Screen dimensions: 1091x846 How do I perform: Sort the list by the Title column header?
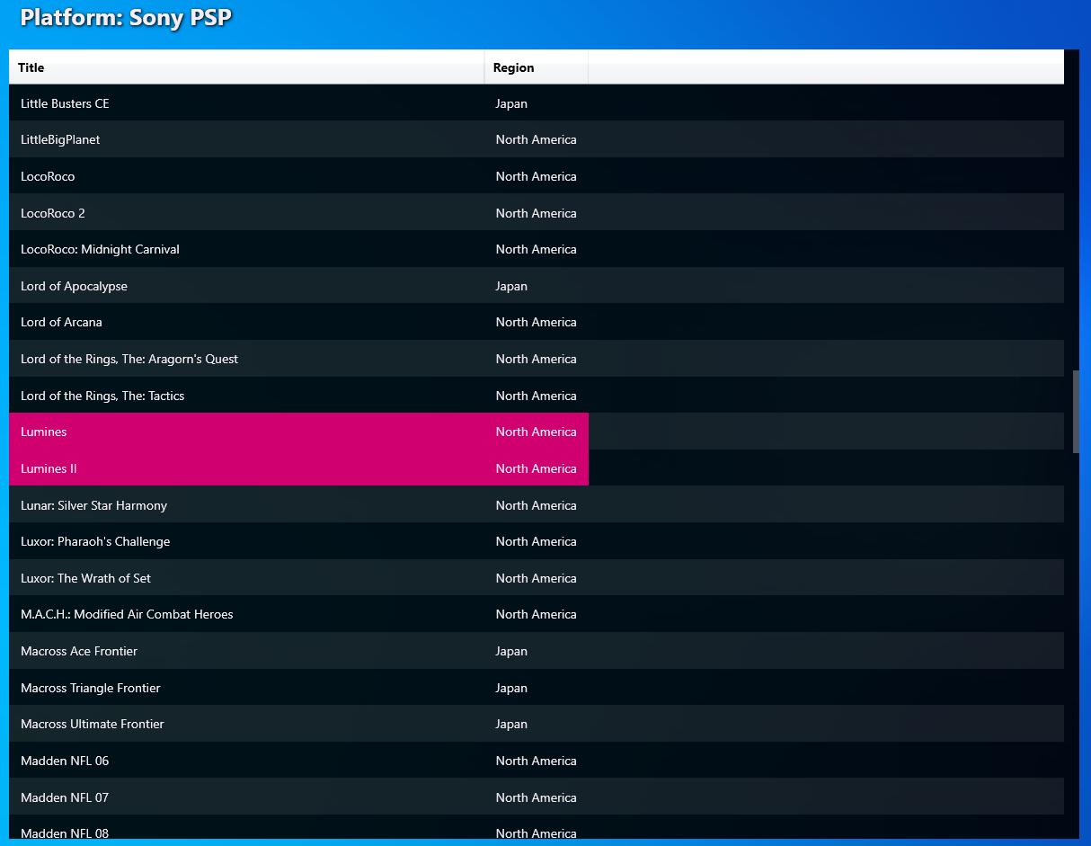(x=246, y=67)
